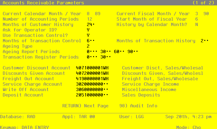217x129 pixels.
Task: Click the '(1 of 2)' page indicator
Action: coord(203,3)
